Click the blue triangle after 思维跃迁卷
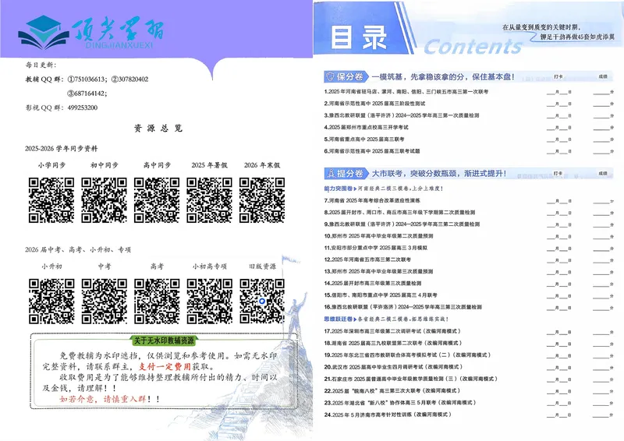 355,319
